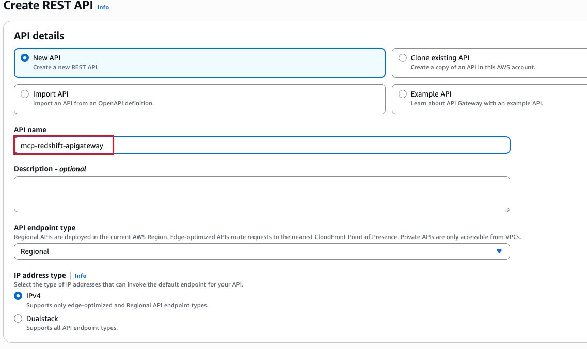Click the IPv4 supports edge-optimized description text
Image resolution: width=587 pixels, height=349 pixels.
pos(117,305)
